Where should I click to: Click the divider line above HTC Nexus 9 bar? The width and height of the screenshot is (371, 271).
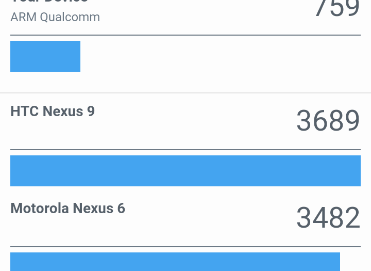point(185,150)
